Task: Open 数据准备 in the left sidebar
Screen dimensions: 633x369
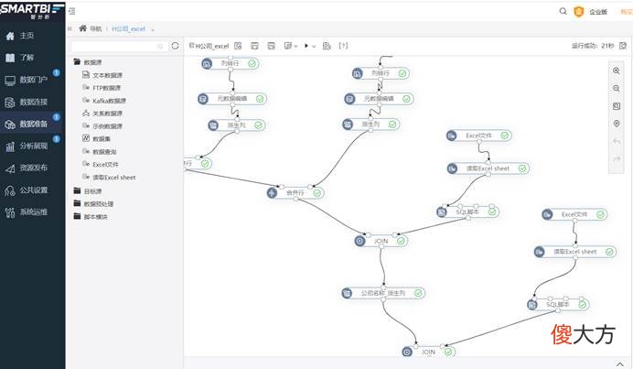Action: tap(33, 125)
